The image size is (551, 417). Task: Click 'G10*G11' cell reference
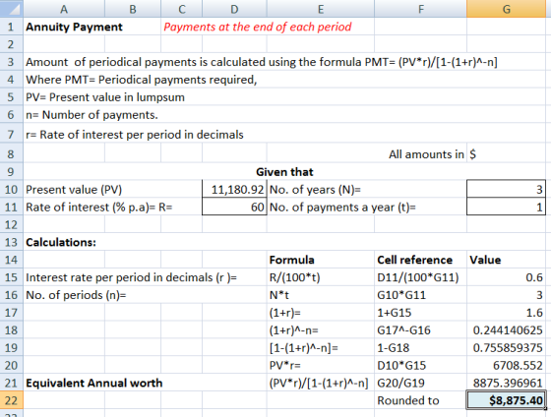click(x=401, y=295)
